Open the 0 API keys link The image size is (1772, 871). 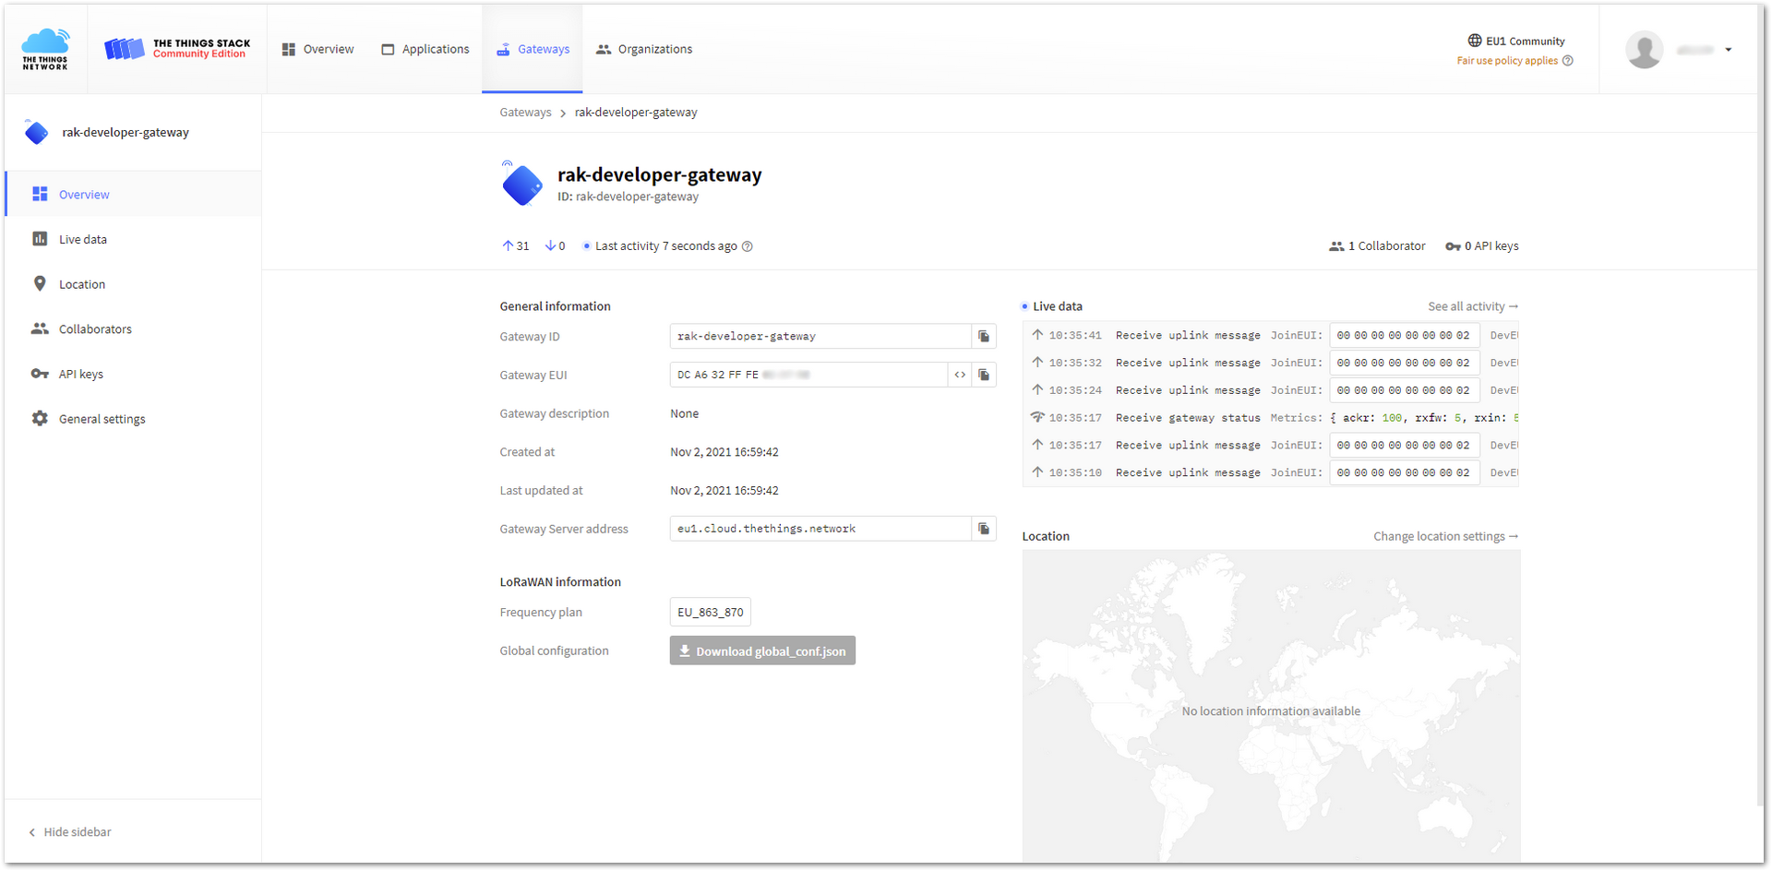point(1481,246)
